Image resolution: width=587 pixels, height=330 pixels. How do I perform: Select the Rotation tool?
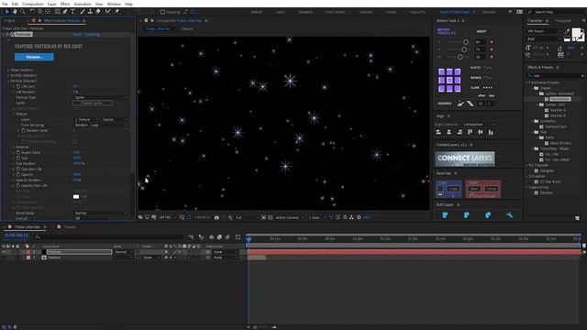tap(32, 12)
